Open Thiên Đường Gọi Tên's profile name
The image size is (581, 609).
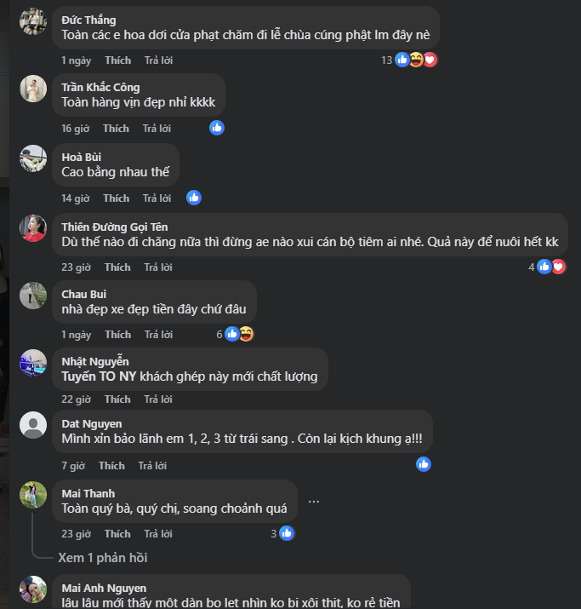(x=115, y=227)
